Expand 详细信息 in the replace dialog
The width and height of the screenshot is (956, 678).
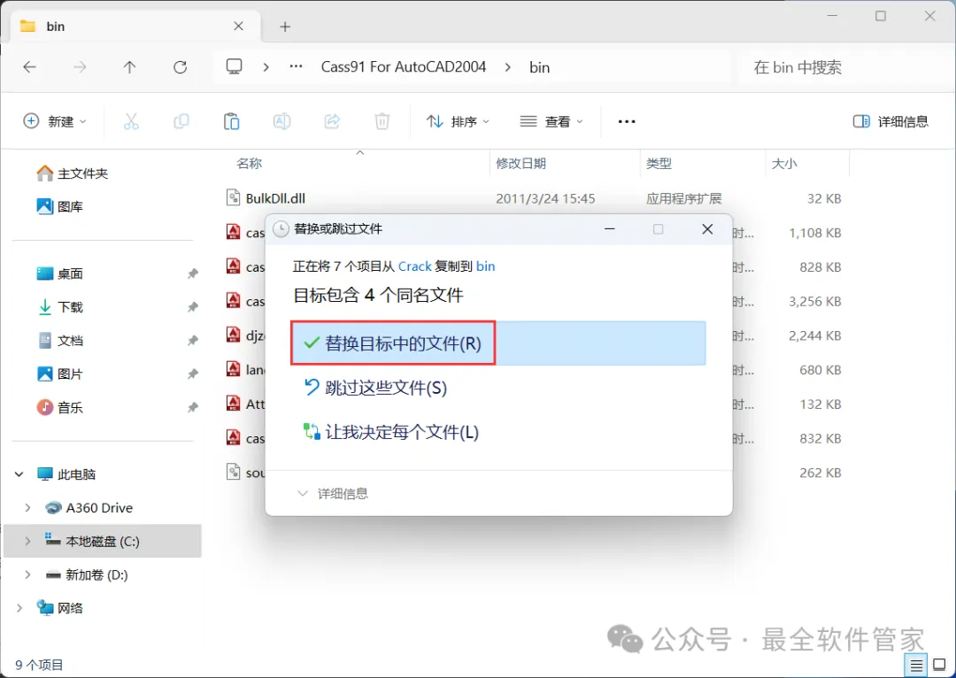333,493
